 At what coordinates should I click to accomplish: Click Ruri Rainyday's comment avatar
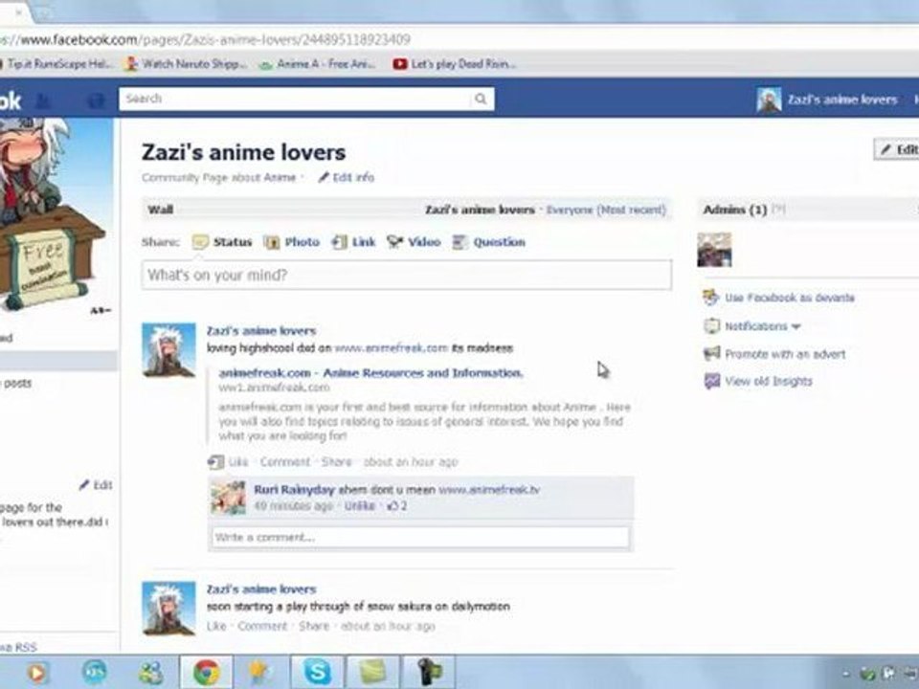point(228,498)
